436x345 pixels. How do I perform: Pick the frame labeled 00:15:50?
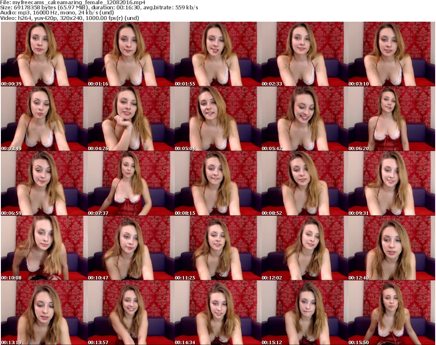click(x=392, y=313)
